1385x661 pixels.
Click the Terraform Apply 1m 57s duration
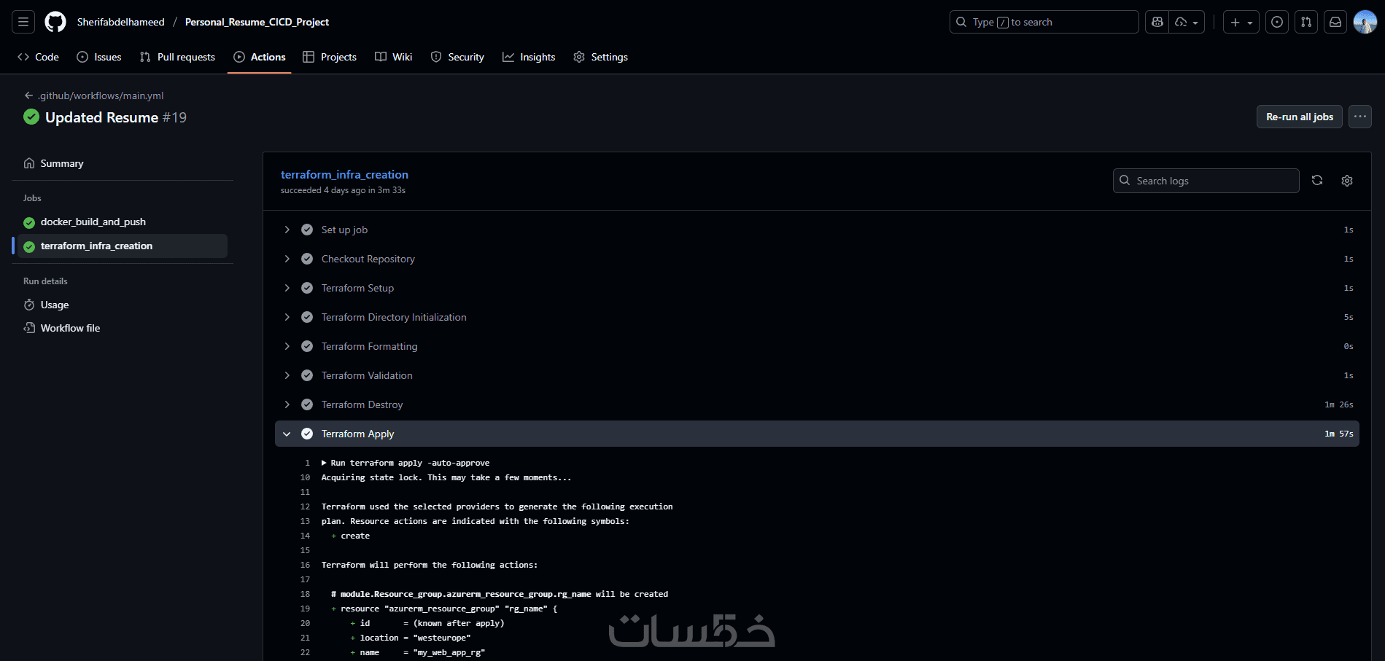[1339, 434]
